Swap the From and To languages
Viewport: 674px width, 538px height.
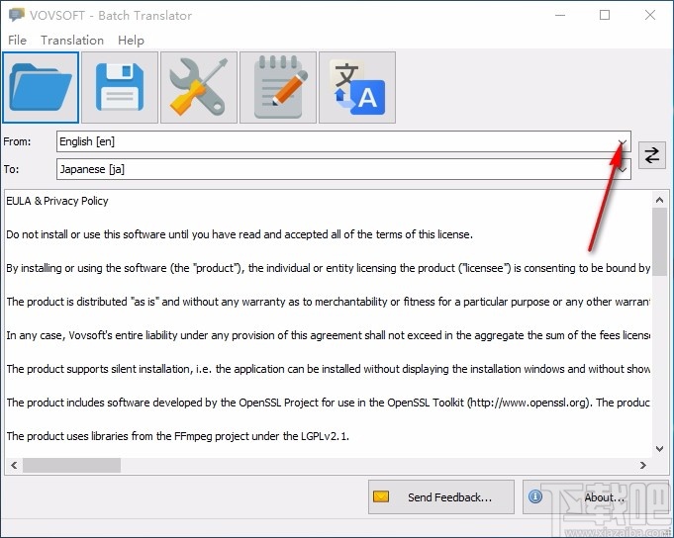(x=651, y=155)
